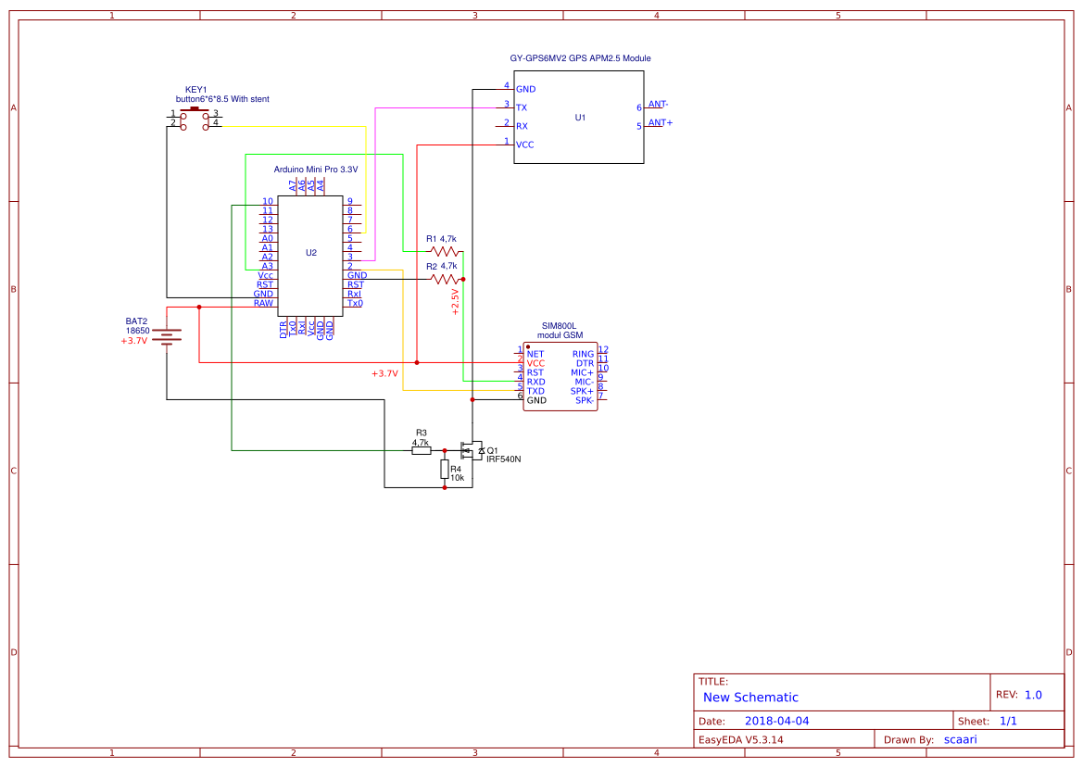Select the R4 10k resistor
The image size is (1083, 767).
pyautogui.click(x=444, y=470)
